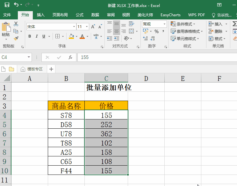
Task: Click the increase font size icon
Action: coord(93,27)
